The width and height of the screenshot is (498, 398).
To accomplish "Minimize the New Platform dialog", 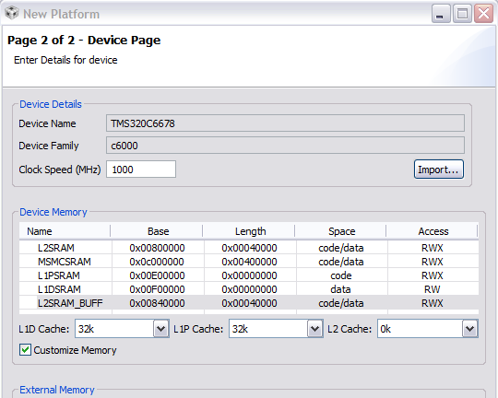I will click(441, 14).
